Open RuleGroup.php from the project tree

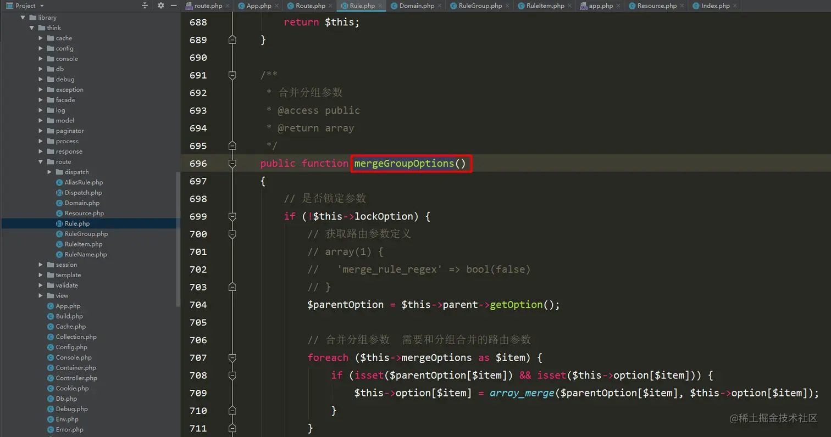(x=82, y=234)
